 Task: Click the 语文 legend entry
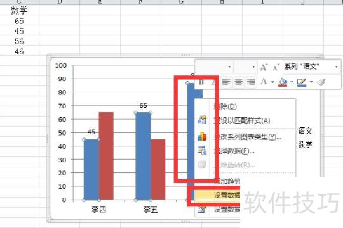(305, 131)
